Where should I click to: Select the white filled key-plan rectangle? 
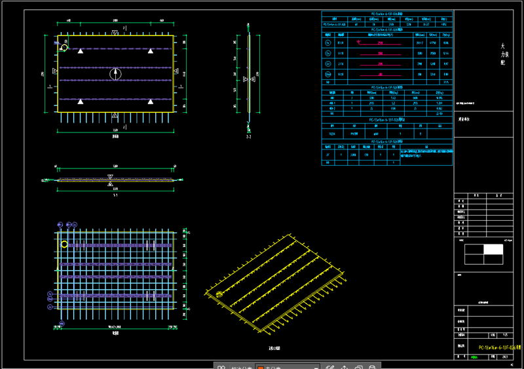pyautogui.click(x=493, y=249)
